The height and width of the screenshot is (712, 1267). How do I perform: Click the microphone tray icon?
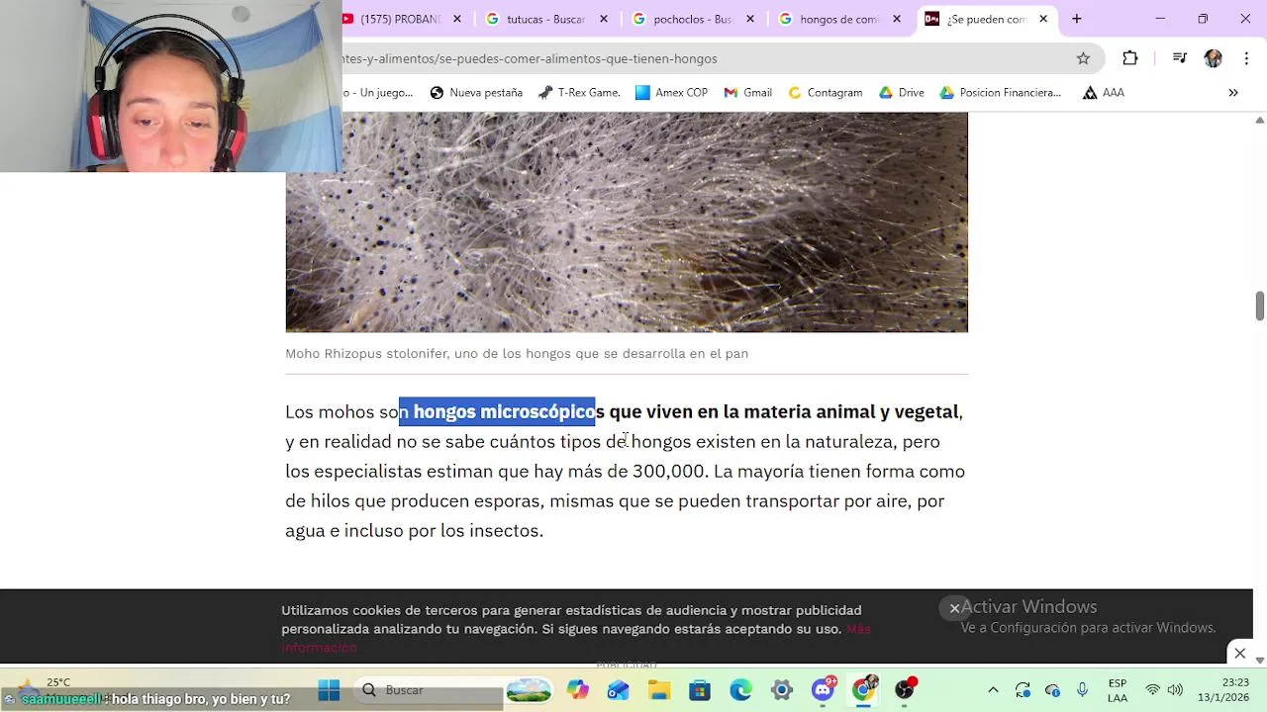tap(1082, 689)
